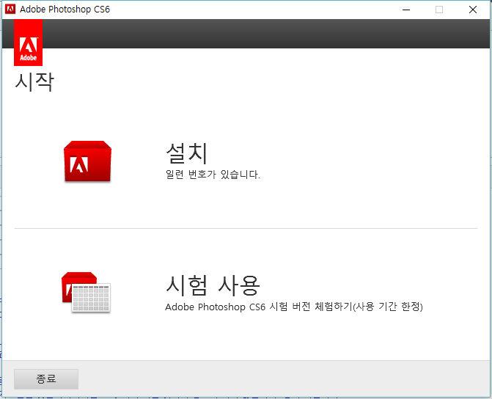The image size is (492, 399).
Task: Minimize the Adobe Photoshop CS6 window
Action: (406, 10)
